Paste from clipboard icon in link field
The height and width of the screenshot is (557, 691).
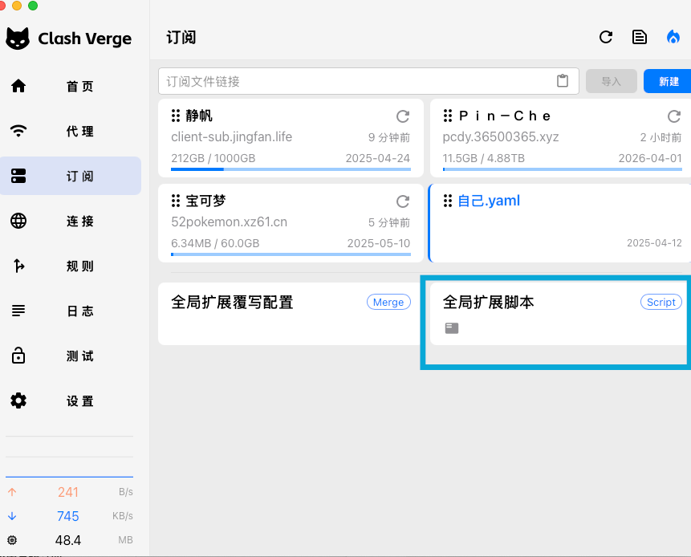point(563,80)
